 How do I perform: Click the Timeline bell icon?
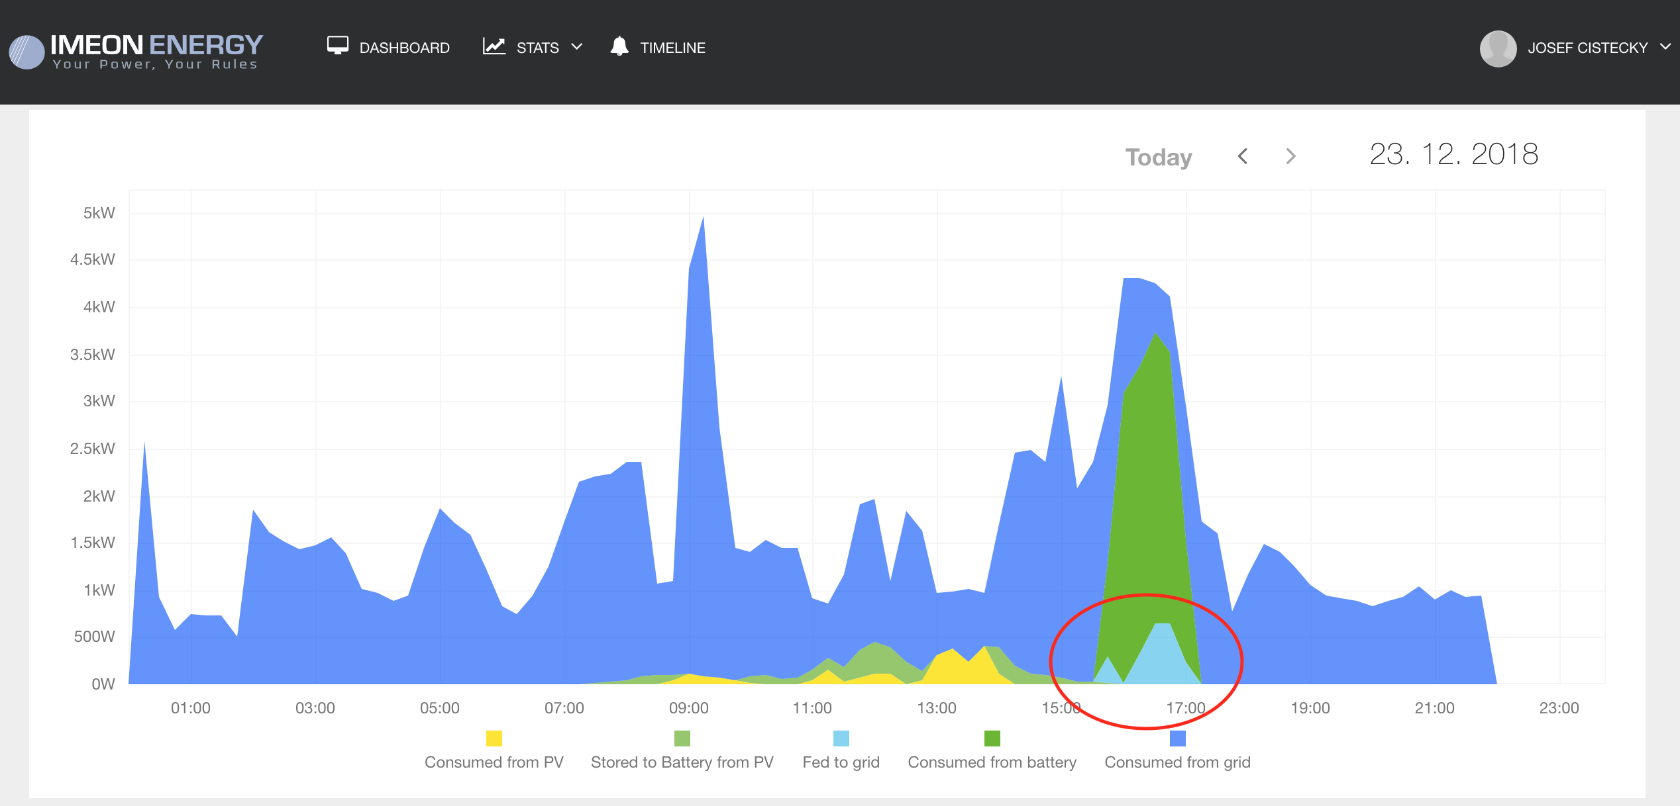(x=619, y=46)
